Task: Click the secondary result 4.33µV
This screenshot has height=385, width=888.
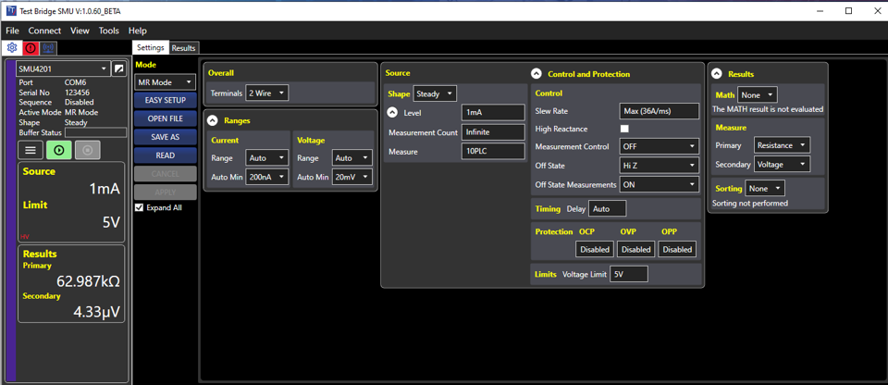Action: 96,312
